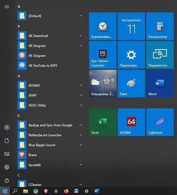Expand the ASUS Utility folder chevron
Viewport: 177px width, 195px height.
[81, 105]
